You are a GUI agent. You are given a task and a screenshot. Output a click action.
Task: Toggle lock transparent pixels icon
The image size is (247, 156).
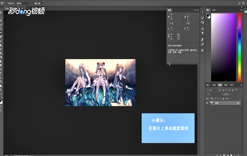click(212, 98)
